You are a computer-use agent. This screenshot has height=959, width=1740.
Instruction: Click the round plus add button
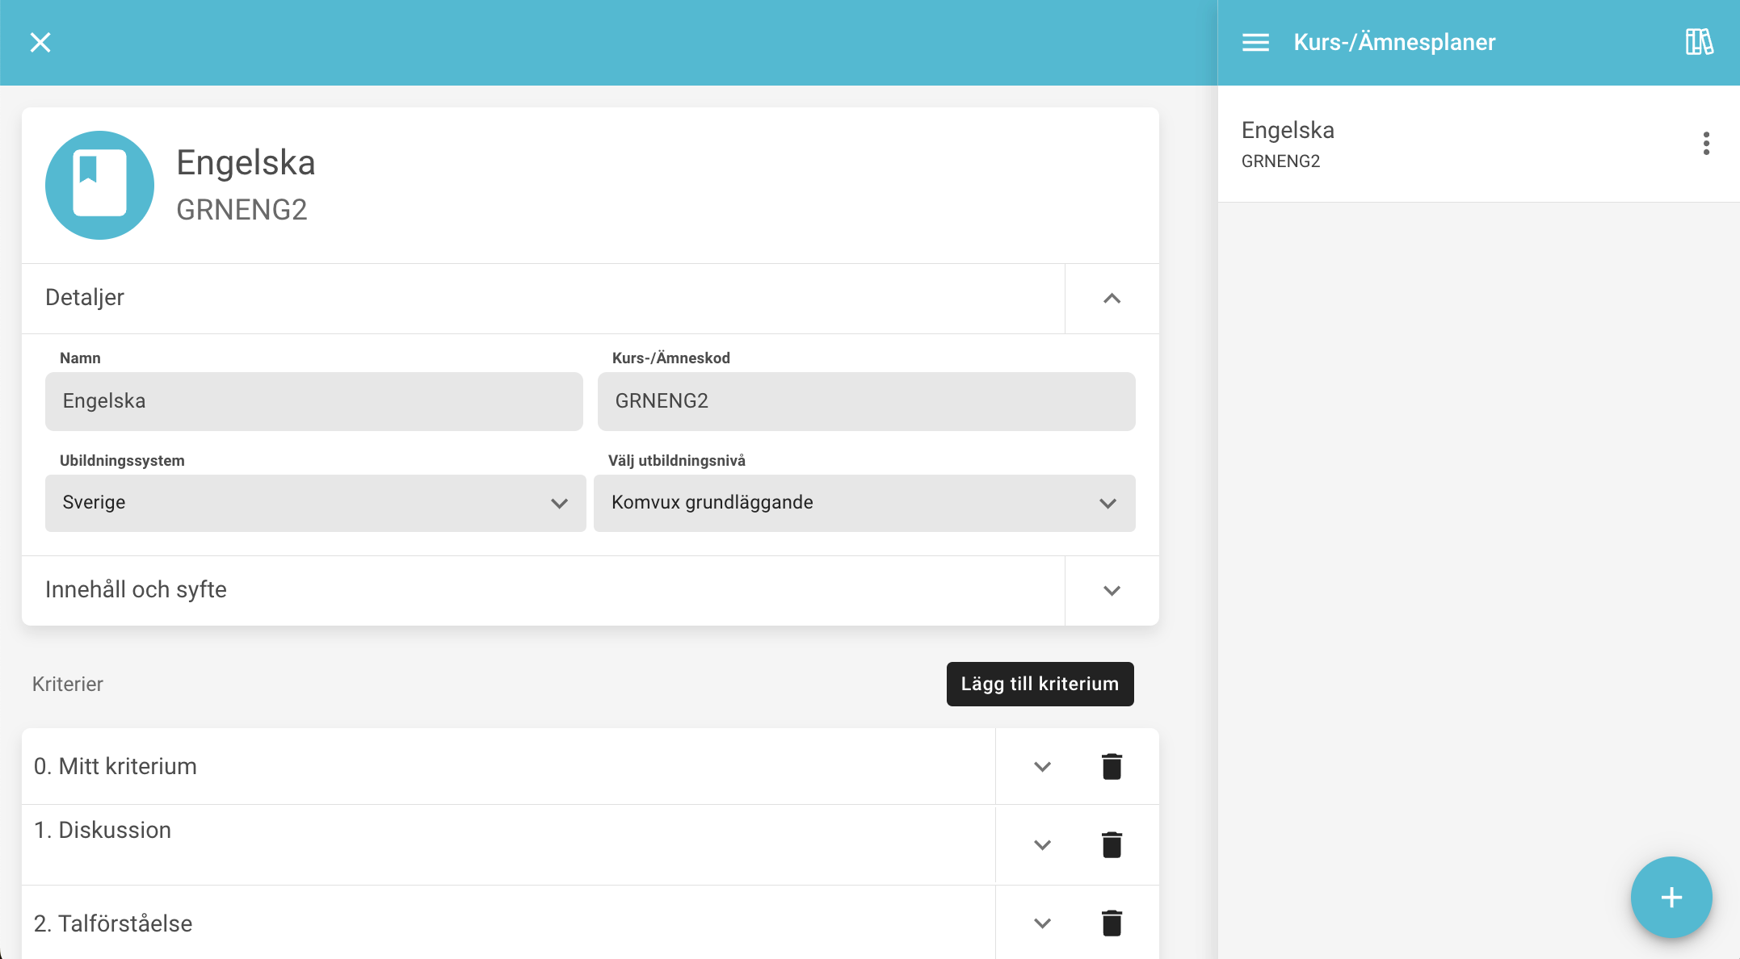(1671, 897)
